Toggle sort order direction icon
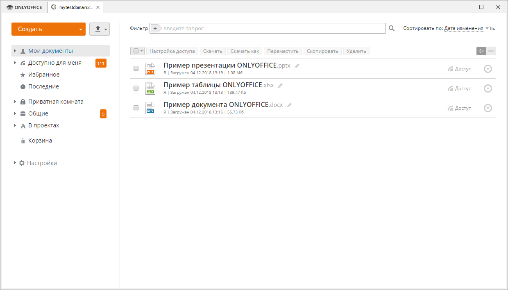This screenshot has width=508, height=290. coord(493,28)
